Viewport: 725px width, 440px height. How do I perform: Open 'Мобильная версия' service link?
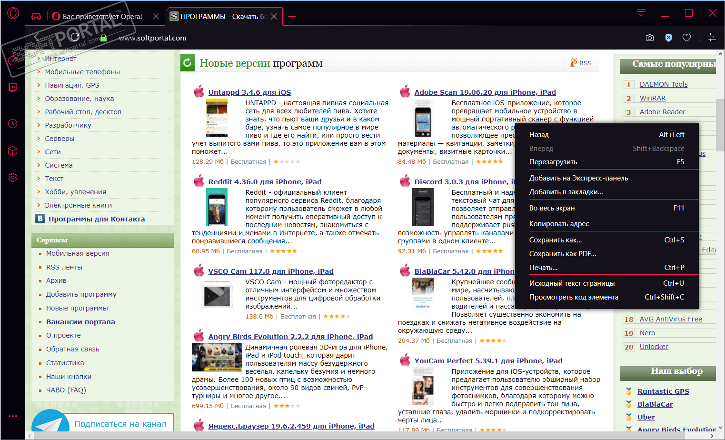coord(78,253)
